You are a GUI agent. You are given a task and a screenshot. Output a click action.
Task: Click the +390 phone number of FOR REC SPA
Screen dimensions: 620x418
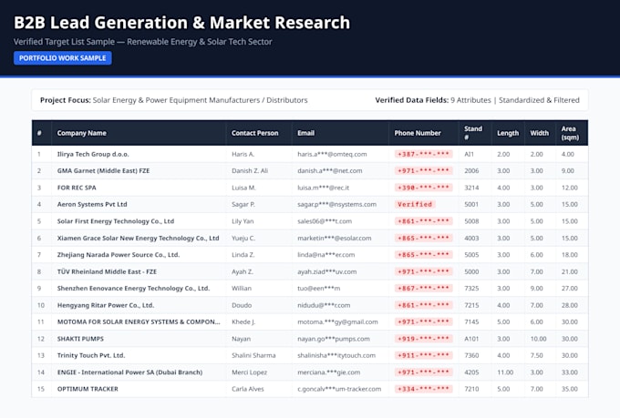[423, 188]
